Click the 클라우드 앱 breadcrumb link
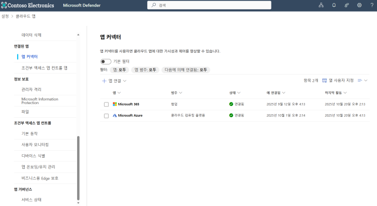 coord(25,16)
